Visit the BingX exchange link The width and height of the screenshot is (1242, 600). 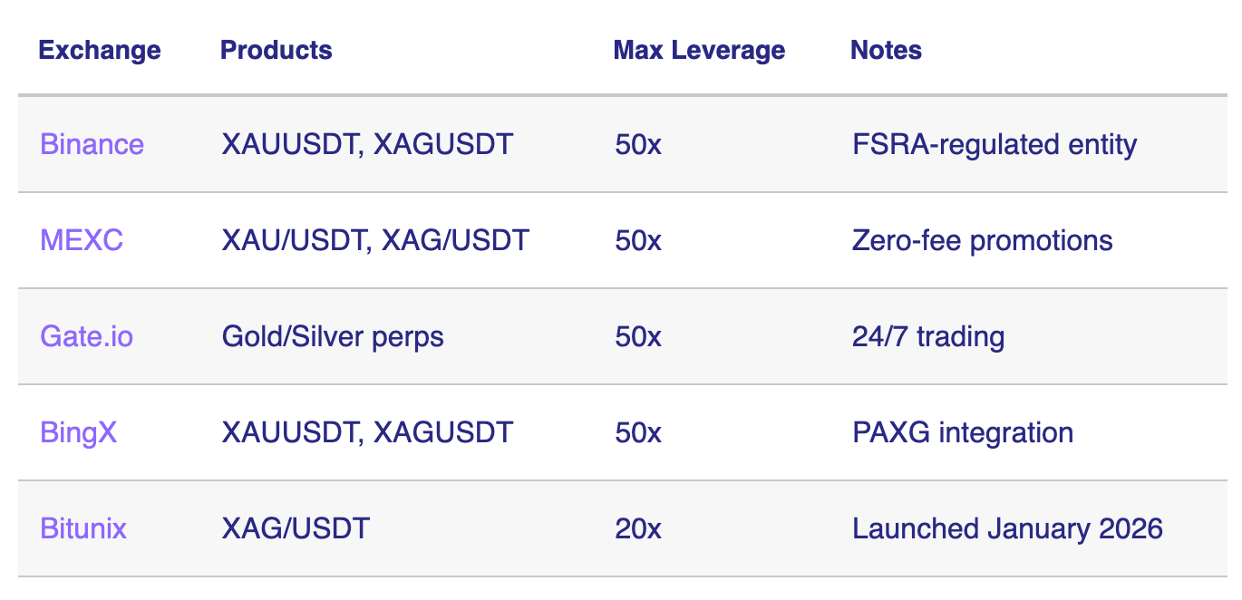coord(79,432)
